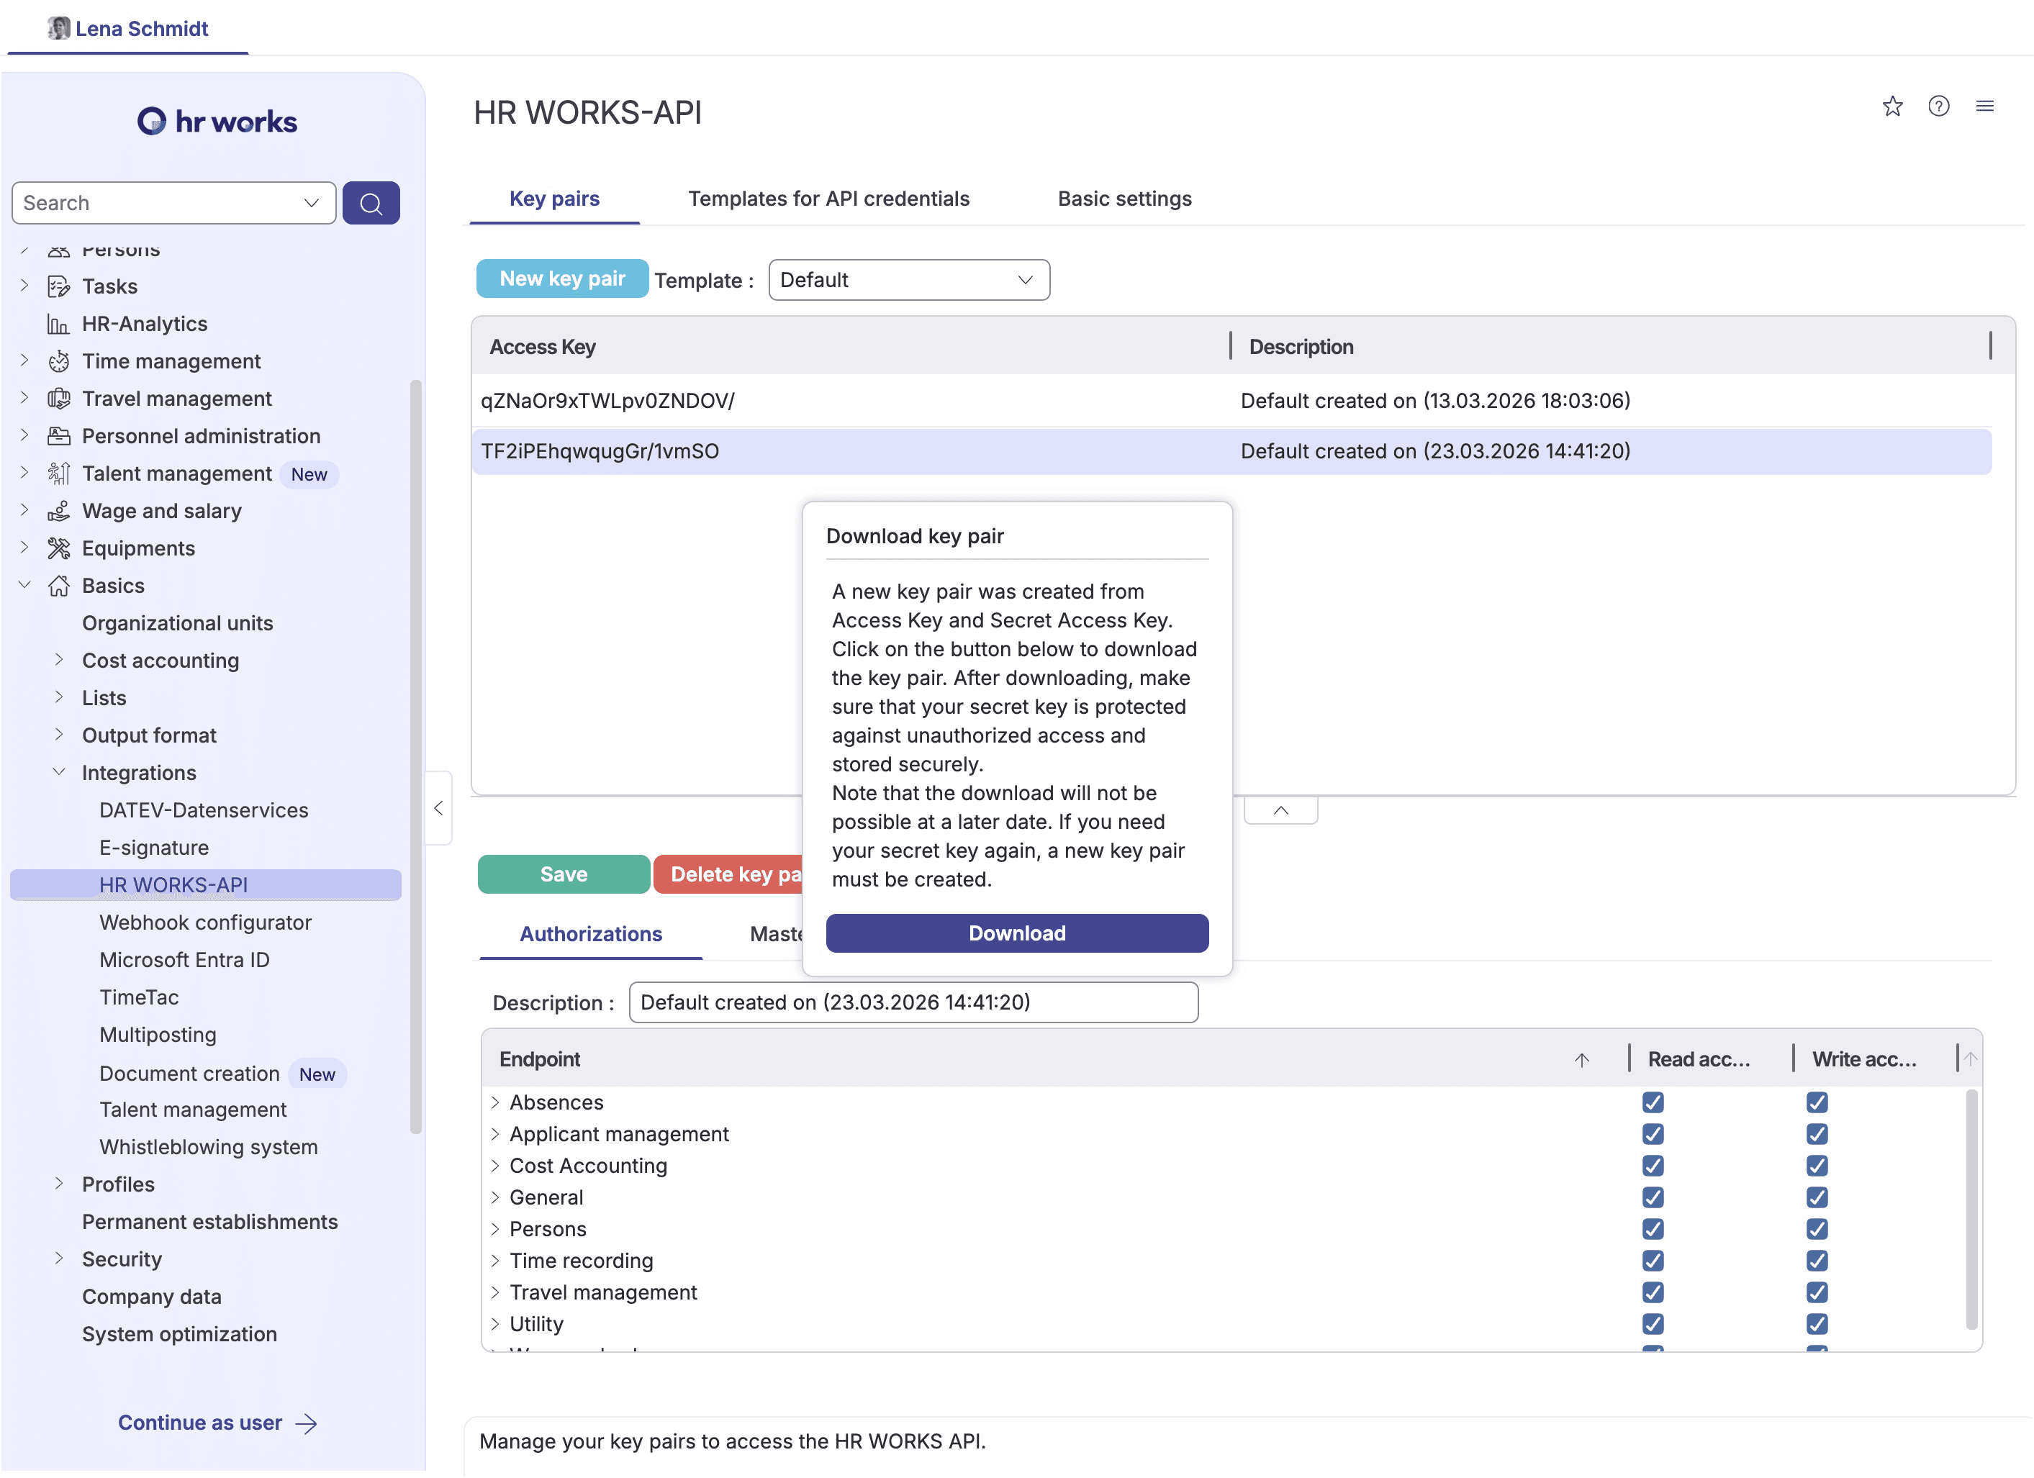
Task: Click the Time management clock icon
Action: tap(59, 361)
